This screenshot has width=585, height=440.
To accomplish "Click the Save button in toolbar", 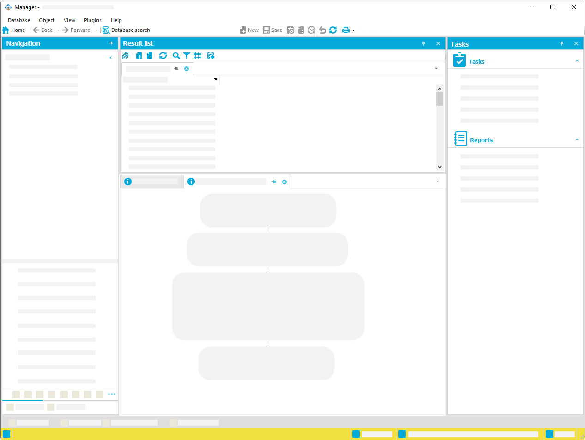I will click(272, 30).
